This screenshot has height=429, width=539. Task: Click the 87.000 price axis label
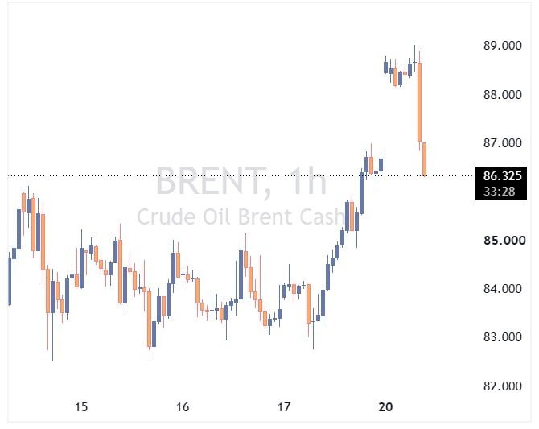(x=502, y=142)
